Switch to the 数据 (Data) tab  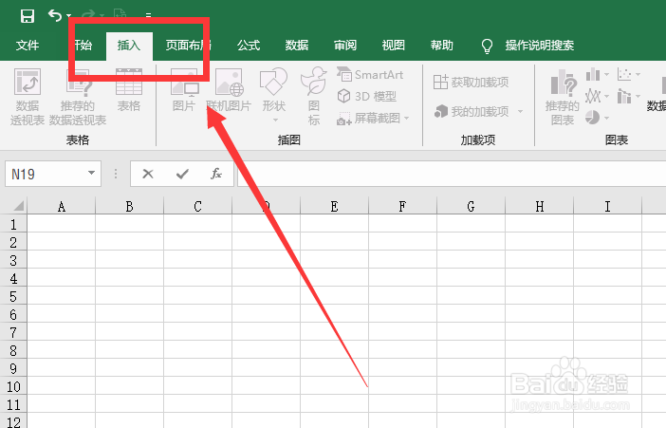pos(296,45)
